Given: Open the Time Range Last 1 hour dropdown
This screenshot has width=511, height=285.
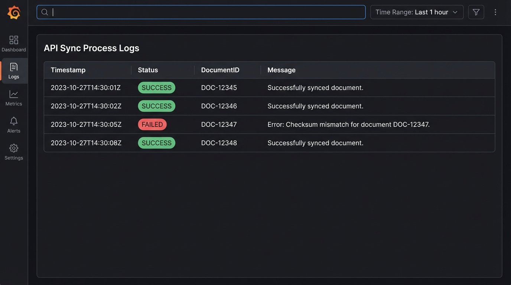Looking at the screenshot, I should point(416,12).
